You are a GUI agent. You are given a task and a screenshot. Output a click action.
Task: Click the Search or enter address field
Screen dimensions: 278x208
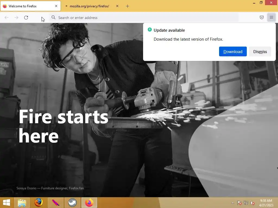144,18
